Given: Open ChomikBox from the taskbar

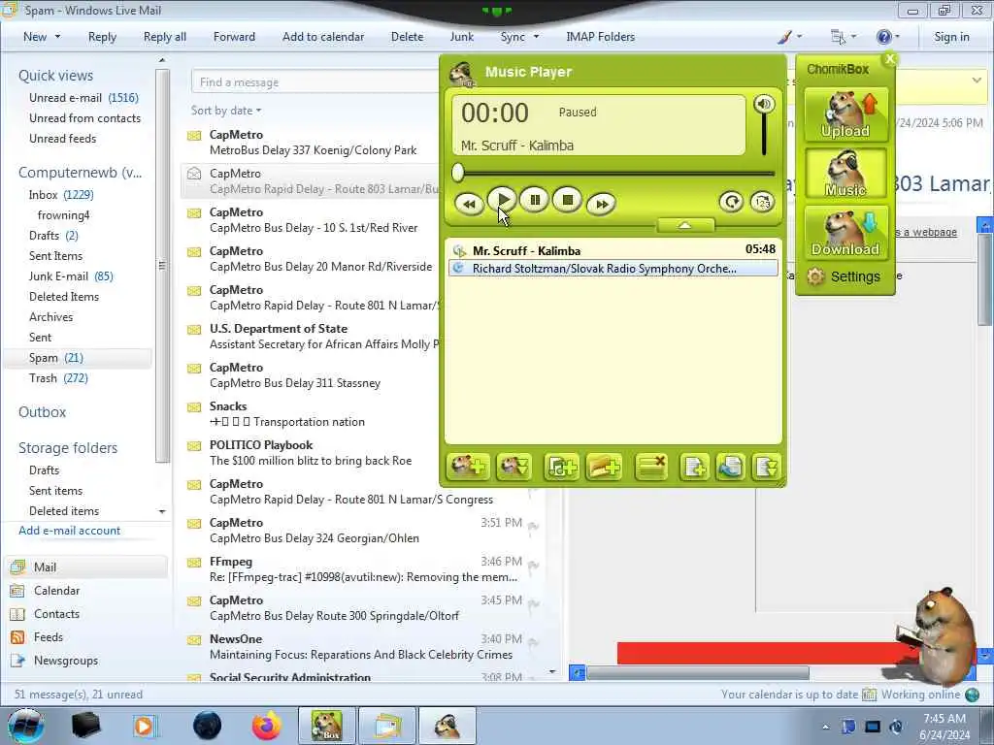Looking at the screenshot, I should point(326,726).
